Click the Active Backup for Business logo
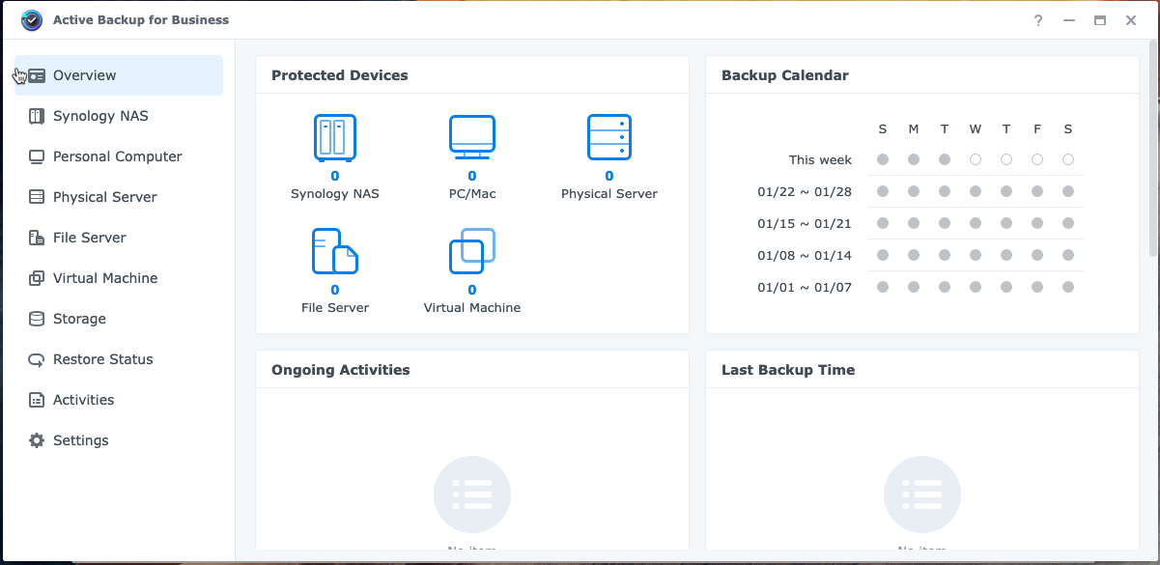The image size is (1160, 565). click(31, 19)
